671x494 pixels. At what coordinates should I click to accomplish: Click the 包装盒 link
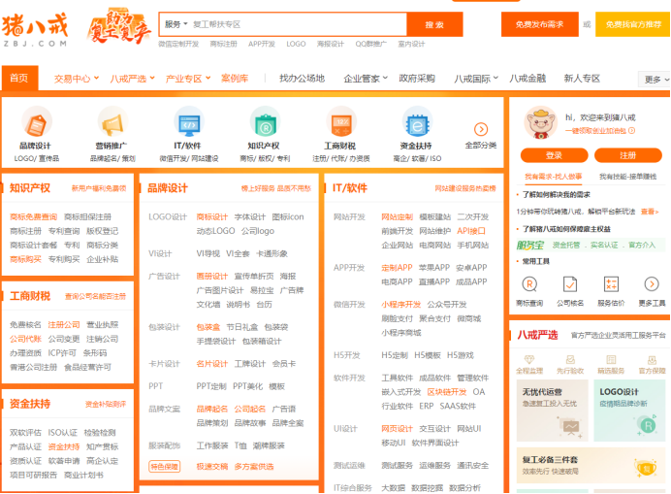208,327
